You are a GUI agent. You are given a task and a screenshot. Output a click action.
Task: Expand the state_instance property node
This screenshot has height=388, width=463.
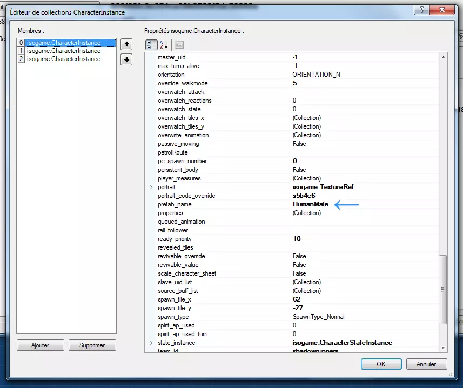pyautogui.click(x=151, y=343)
